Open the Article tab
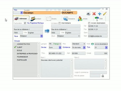This screenshot has height=91, width=121. (85, 19)
